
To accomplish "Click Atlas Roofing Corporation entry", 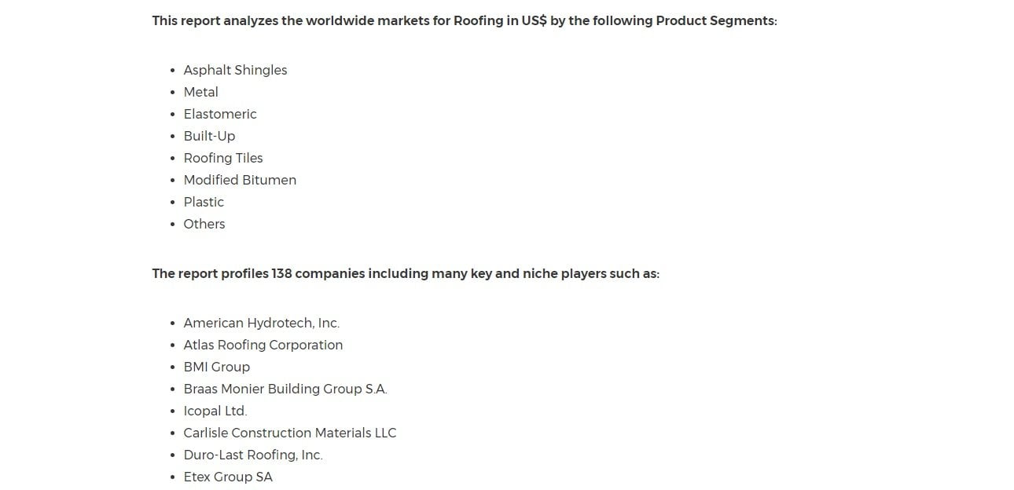I will (263, 345).
